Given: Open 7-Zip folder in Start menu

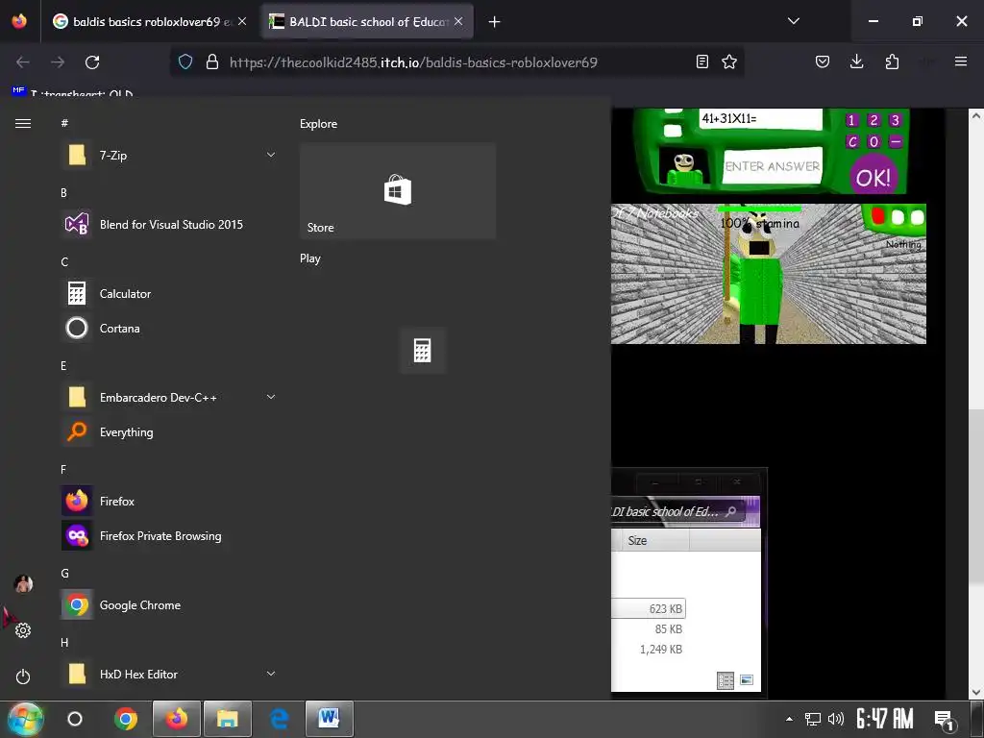Looking at the screenshot, I should [168, 155].
